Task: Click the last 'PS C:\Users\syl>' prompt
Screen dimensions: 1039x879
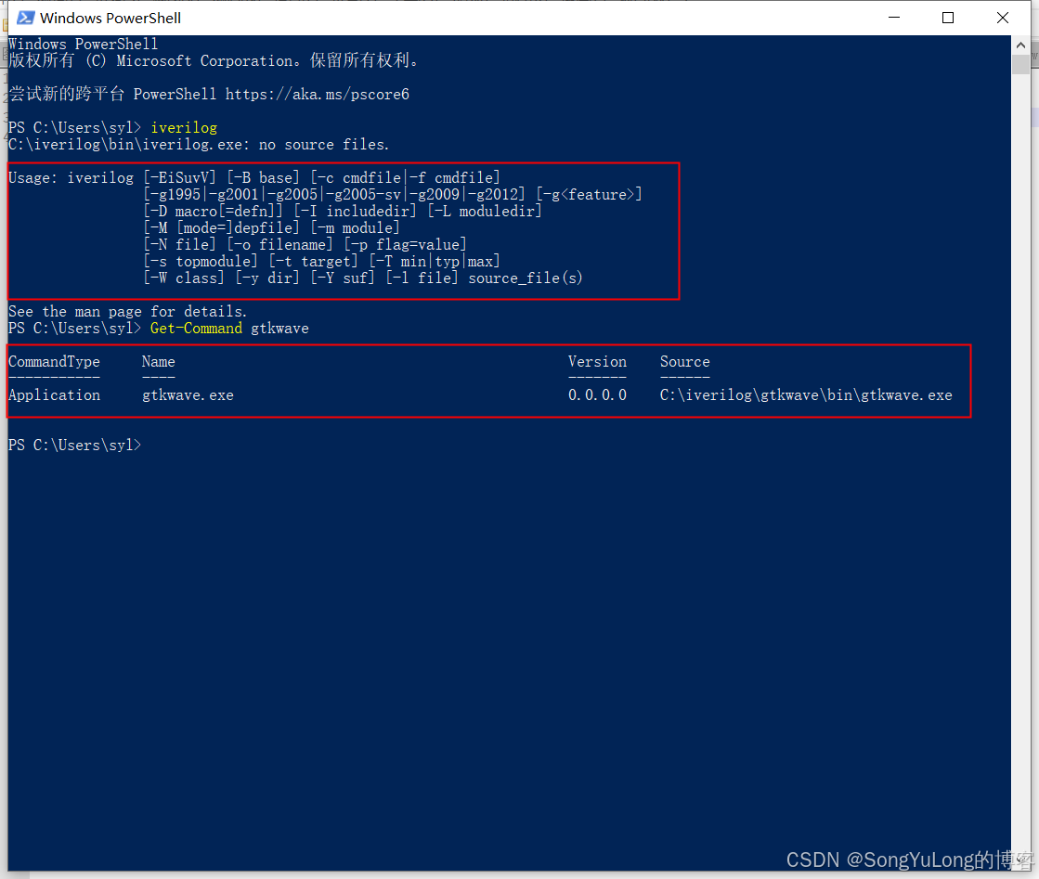Action: point(75,446)
